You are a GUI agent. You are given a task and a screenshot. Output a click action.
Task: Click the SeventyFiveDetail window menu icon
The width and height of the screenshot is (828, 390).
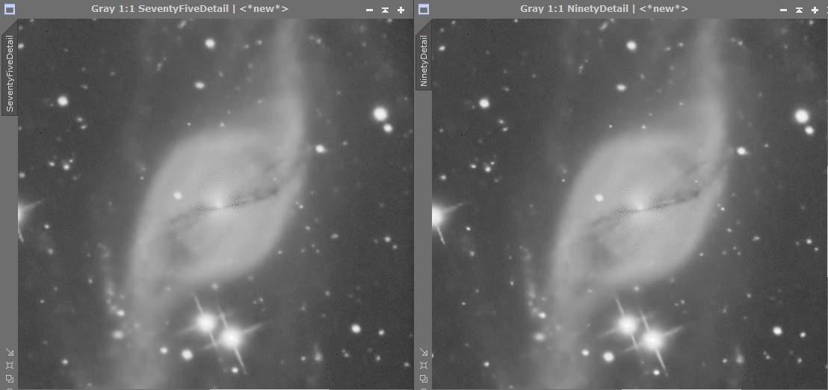[9, 9]
